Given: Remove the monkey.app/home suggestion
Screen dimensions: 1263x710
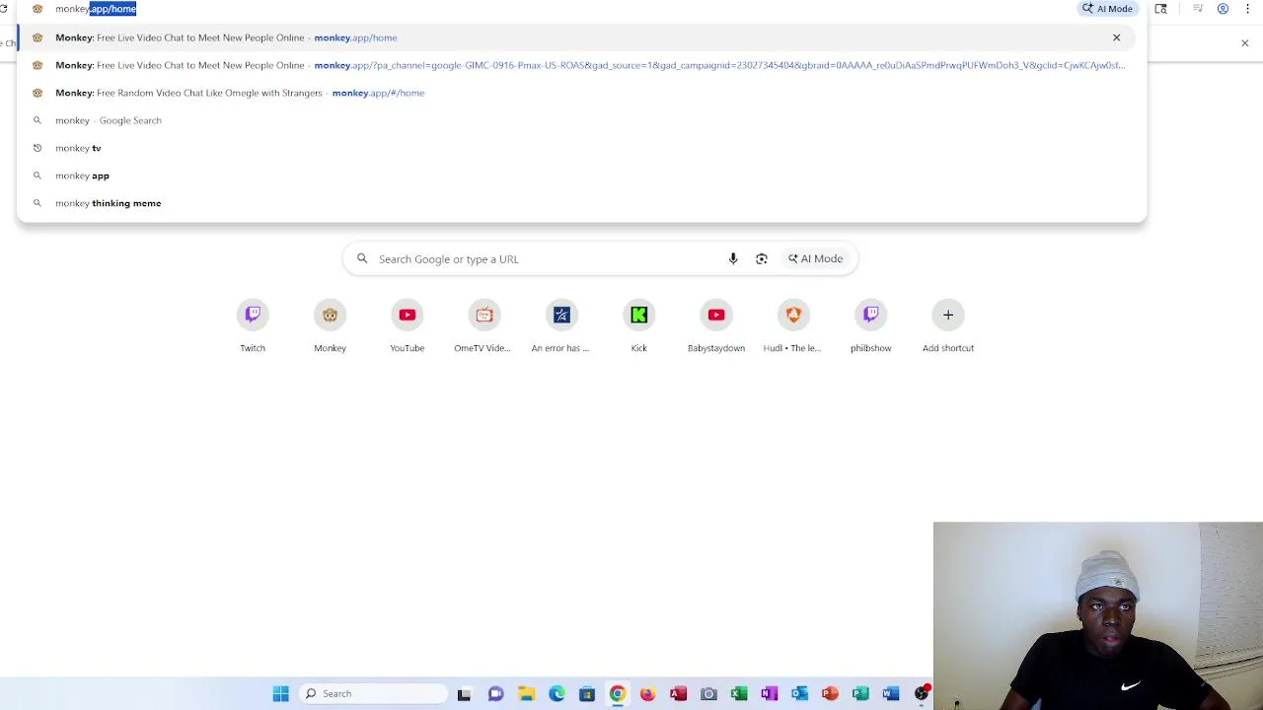Looking at the screenshot, I should coord(1116,37).
